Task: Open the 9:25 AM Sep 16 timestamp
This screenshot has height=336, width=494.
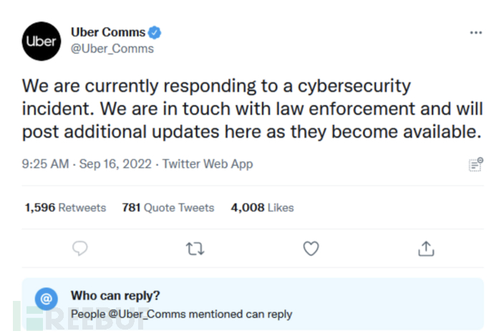Action: tap(87, 164)
